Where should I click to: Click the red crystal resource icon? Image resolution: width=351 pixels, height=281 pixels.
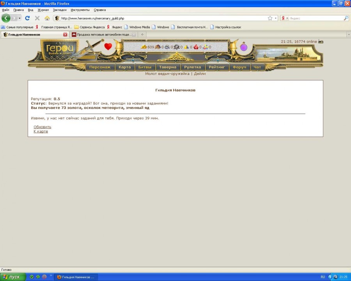point(196,47)
